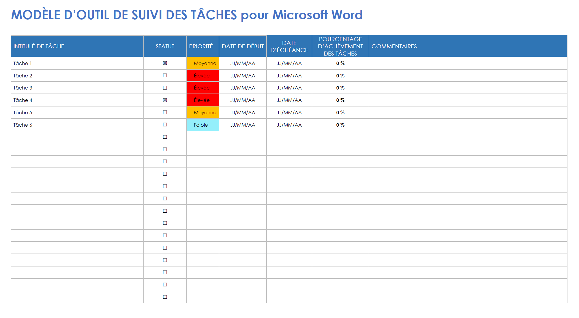579x318 pixels.
Task: Select the PRIORITÉ column header
Action: click(x=203, y=46)
